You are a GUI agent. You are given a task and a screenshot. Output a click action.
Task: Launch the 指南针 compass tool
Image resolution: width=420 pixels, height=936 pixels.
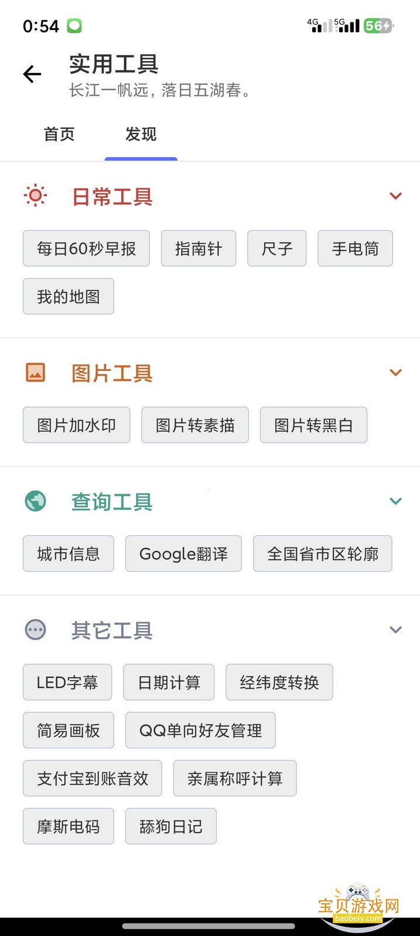click(199, 248)
